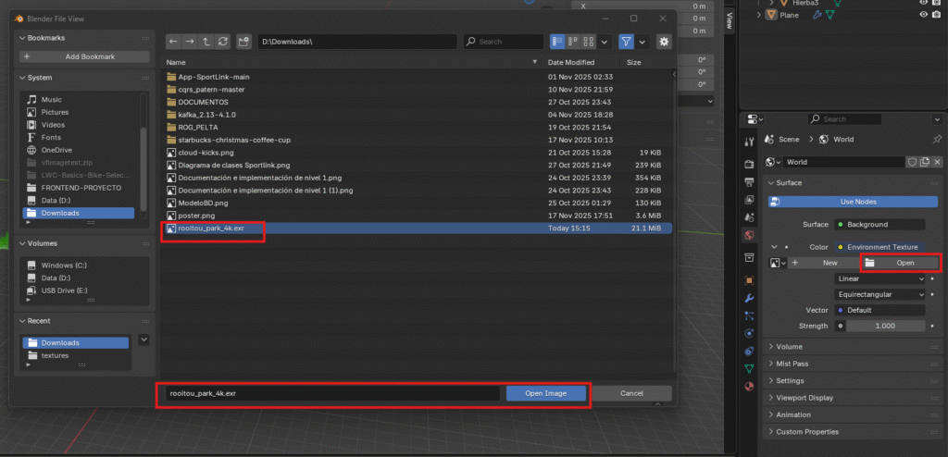Open the Linear interpolation dropdown
Screen dimensions: 948x457
(879, 279)
